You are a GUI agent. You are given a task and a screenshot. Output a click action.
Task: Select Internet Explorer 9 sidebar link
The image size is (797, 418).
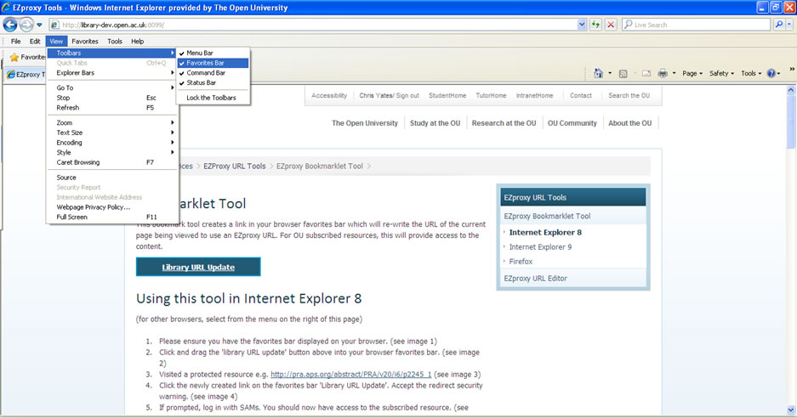click(x=540, y=247)
